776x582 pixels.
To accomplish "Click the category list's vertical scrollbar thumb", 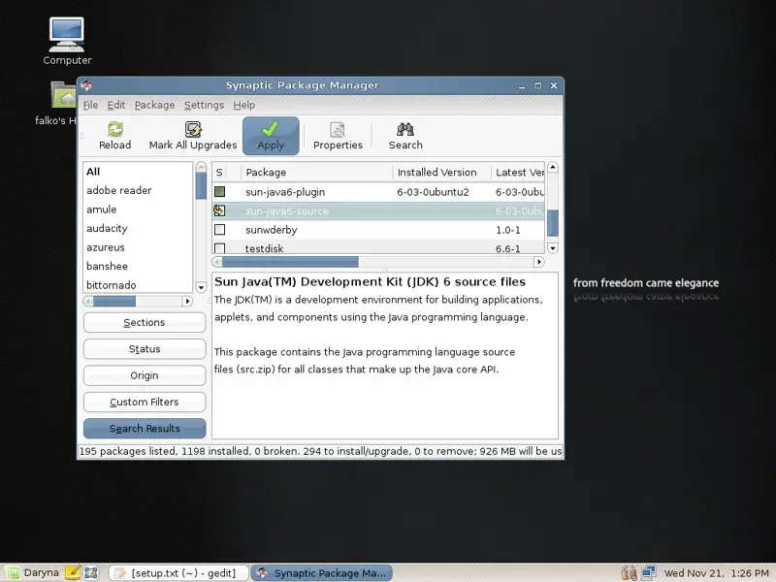I will click(x=201, y=185).
